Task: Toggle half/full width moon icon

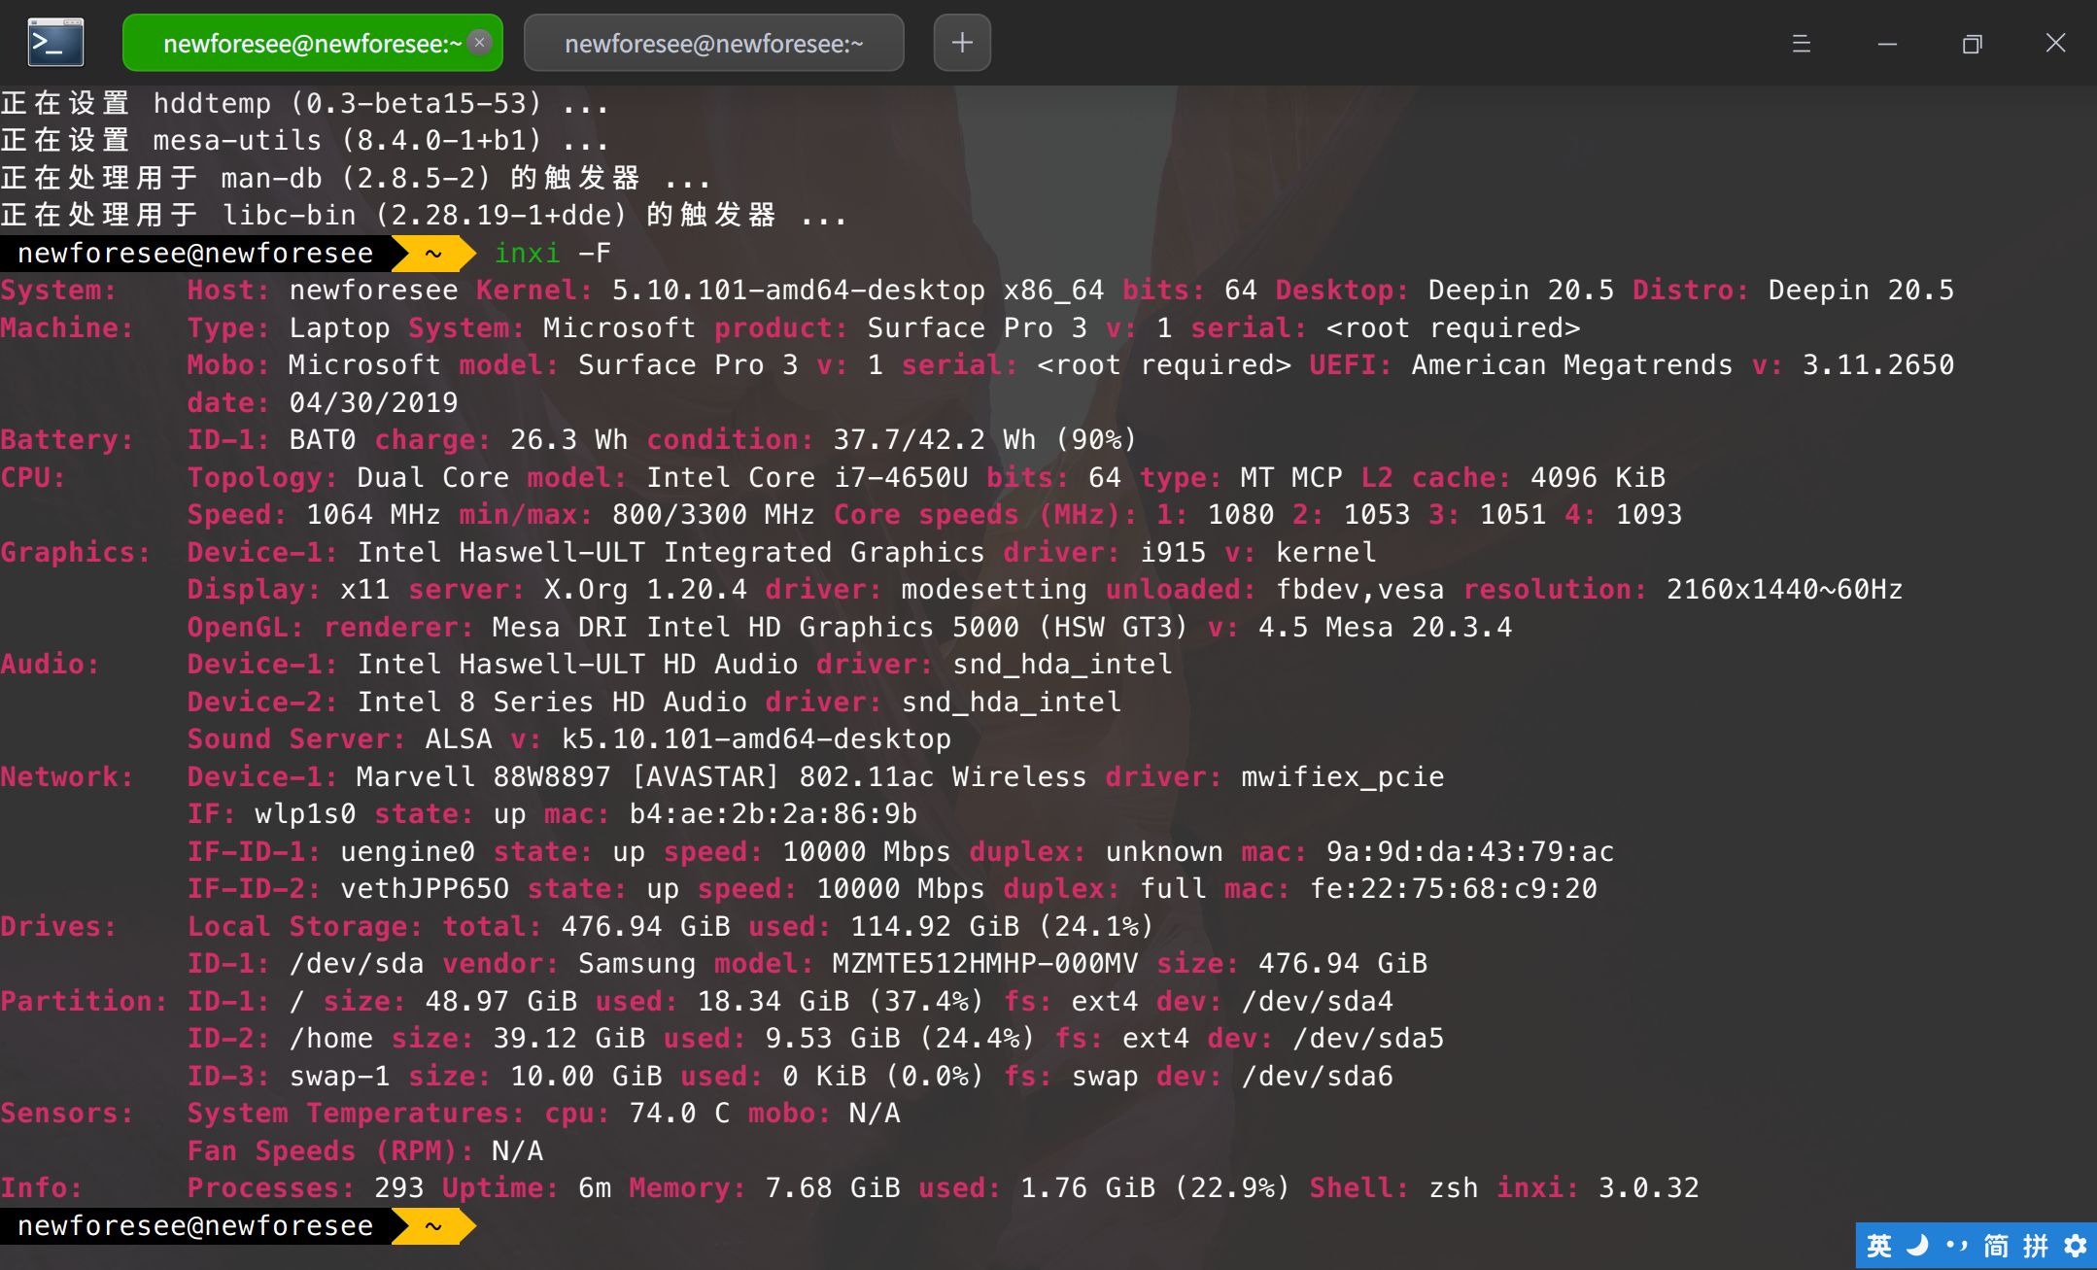Action: [1917, 1246]
